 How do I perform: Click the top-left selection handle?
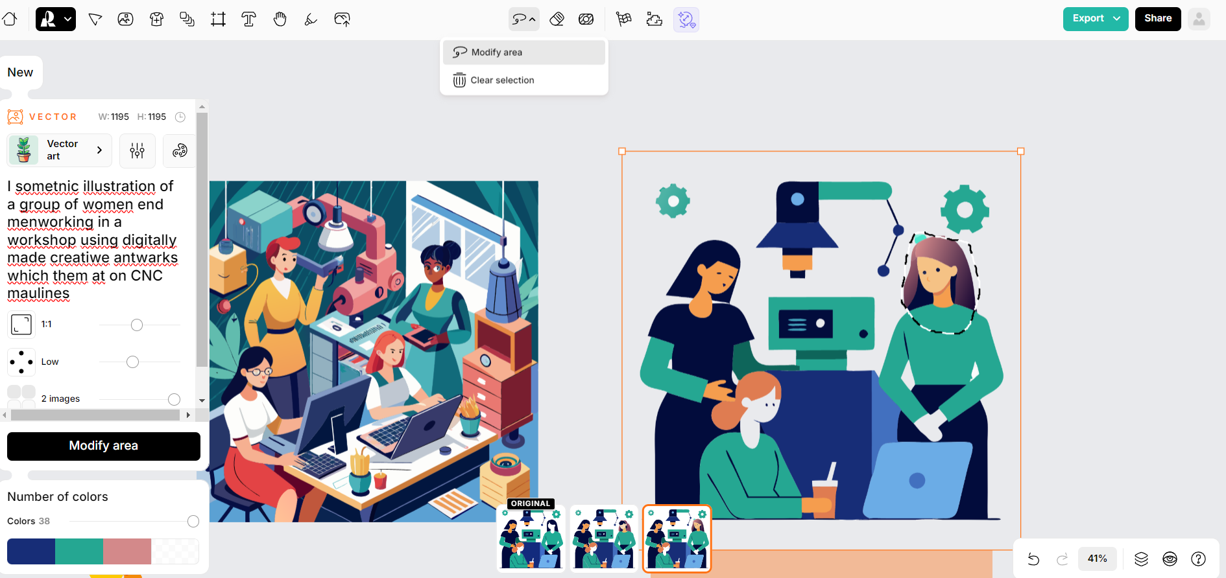click(x=622, y=151)
